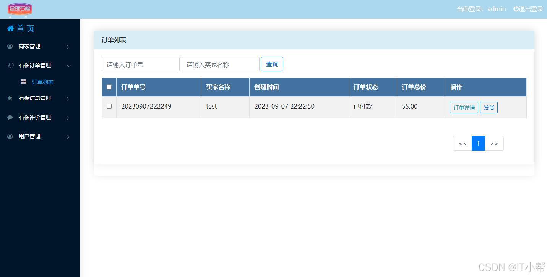Click the power icon beside 退出登录
This screenshot has width=547, height=277.
pos(516,9)
